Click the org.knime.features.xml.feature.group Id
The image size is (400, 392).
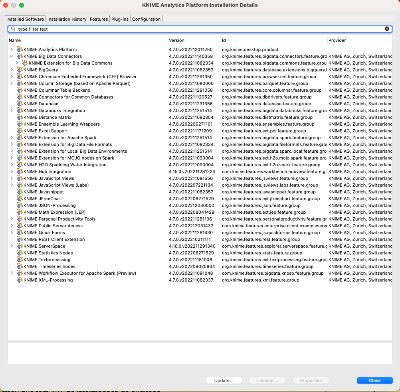click(x=260, y=280)
